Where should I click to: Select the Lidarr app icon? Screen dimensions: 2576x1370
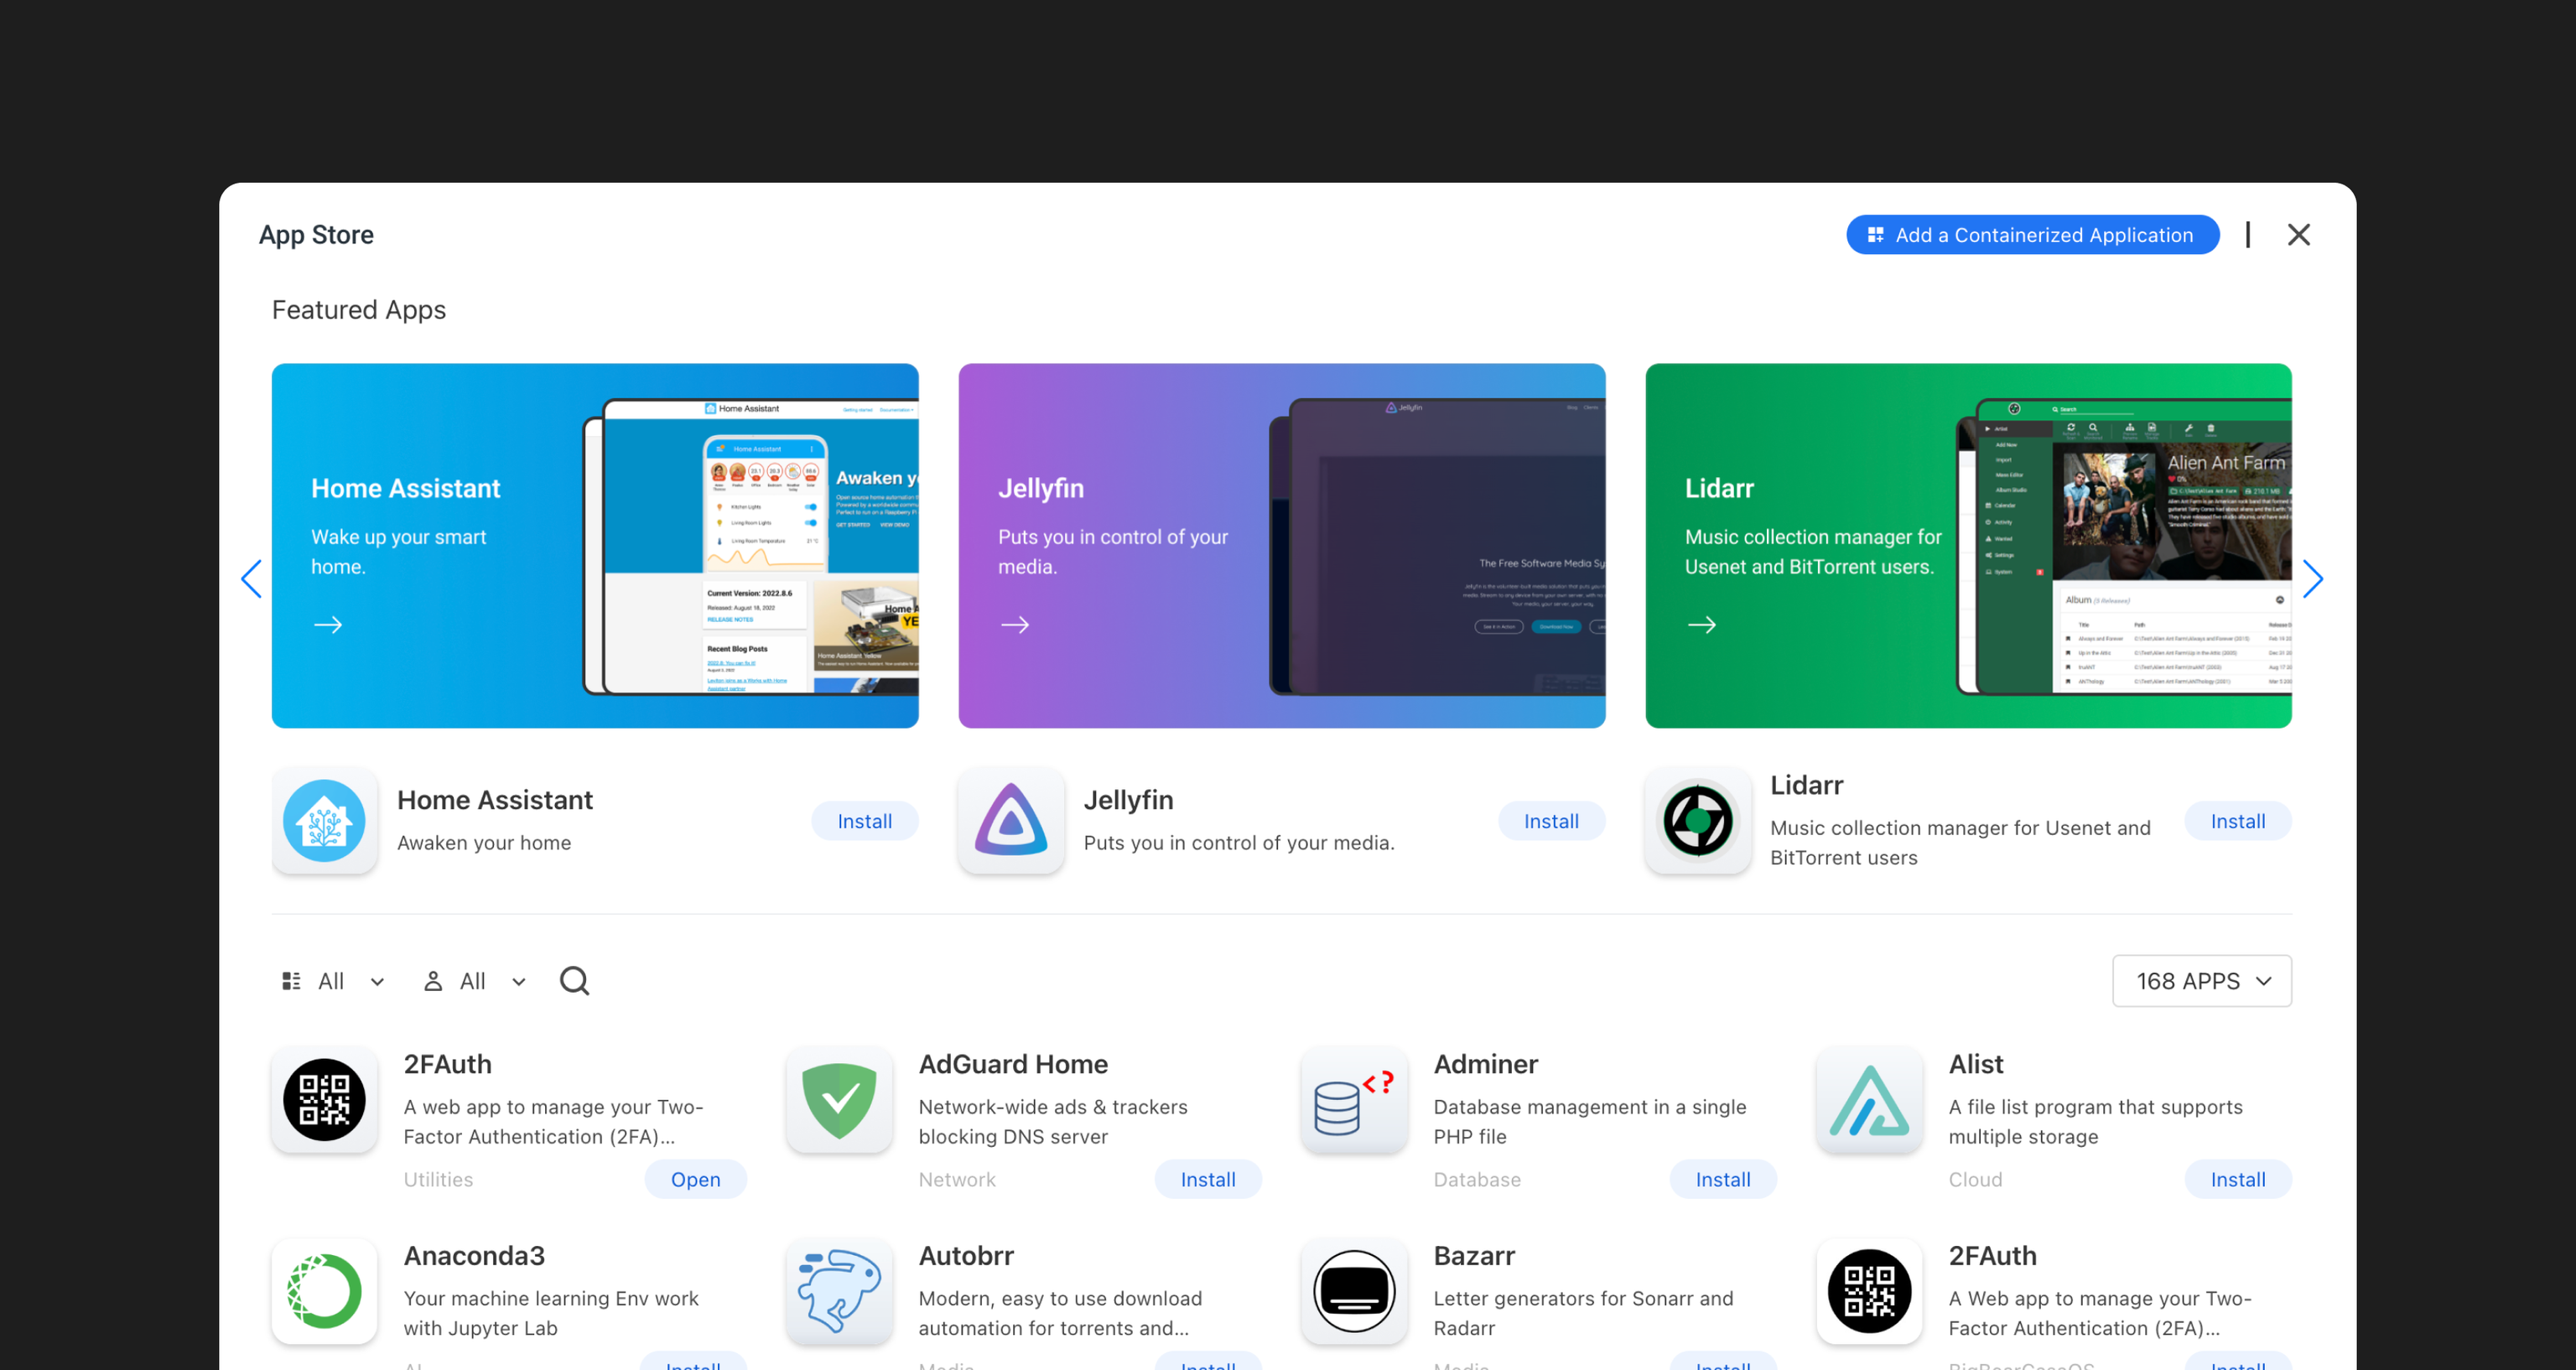(x=1696, y=821)
